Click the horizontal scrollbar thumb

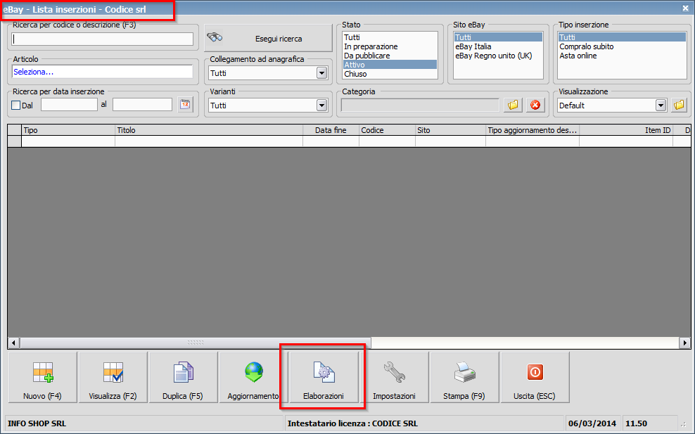[196, 343]
